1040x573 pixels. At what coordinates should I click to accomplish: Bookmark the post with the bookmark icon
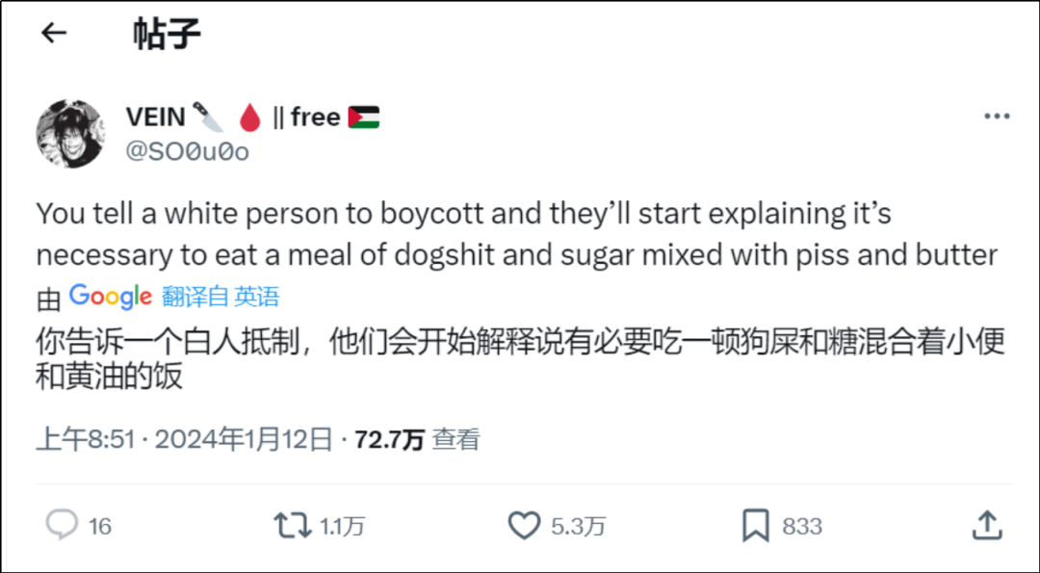coord(755,525)
